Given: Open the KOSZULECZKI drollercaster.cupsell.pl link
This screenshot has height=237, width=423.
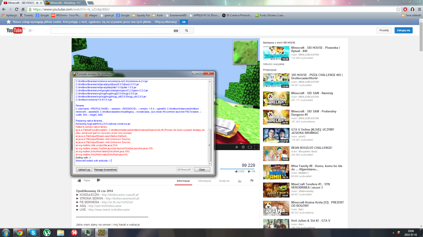Looking at the screenshot, I should (x=120, y=195).
